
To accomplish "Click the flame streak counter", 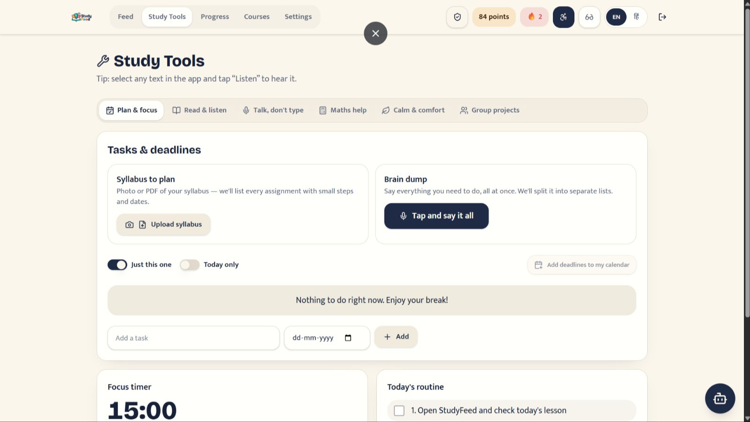I will (535, 17).
